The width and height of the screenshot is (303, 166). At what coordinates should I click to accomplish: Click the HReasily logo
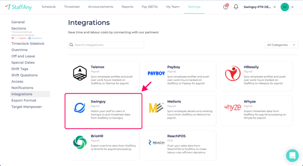click(x=233, y=73)
